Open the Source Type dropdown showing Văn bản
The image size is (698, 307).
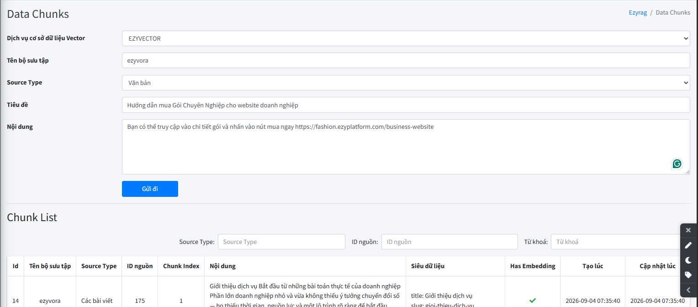[x=406, y=83]
